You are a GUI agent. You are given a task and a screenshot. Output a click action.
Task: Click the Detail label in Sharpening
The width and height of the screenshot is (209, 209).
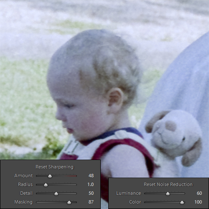pos(26,193)
